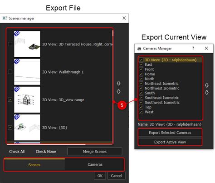Viewport: 215px width, 183px height.
Task: Click the 3D_view range scene thumbnail
Action: [27, 99]
